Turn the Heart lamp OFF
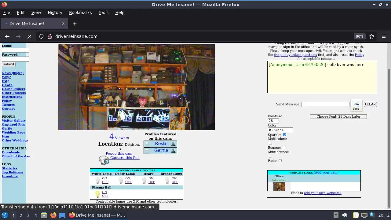This screenshot has height=220, width=391. 152,182
